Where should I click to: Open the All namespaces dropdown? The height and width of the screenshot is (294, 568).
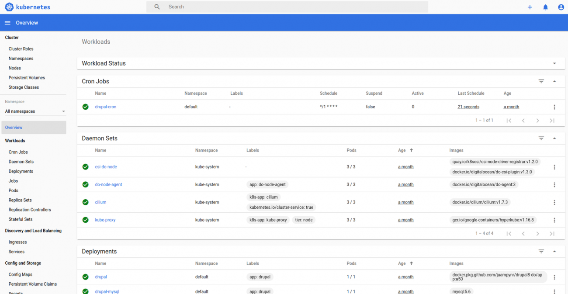(x=35, y=111)
